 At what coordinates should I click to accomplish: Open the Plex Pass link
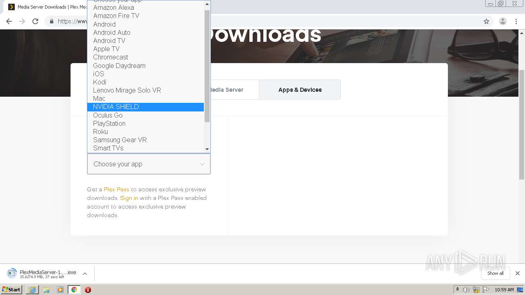[116, 189]
